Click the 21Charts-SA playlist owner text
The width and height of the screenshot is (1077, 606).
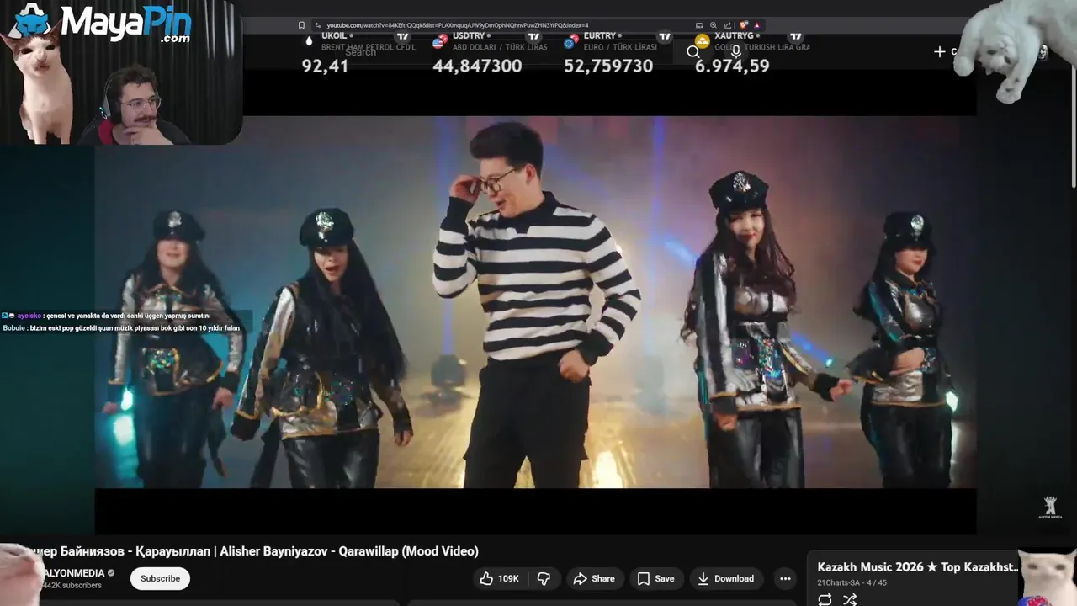(x=838, y=582)
